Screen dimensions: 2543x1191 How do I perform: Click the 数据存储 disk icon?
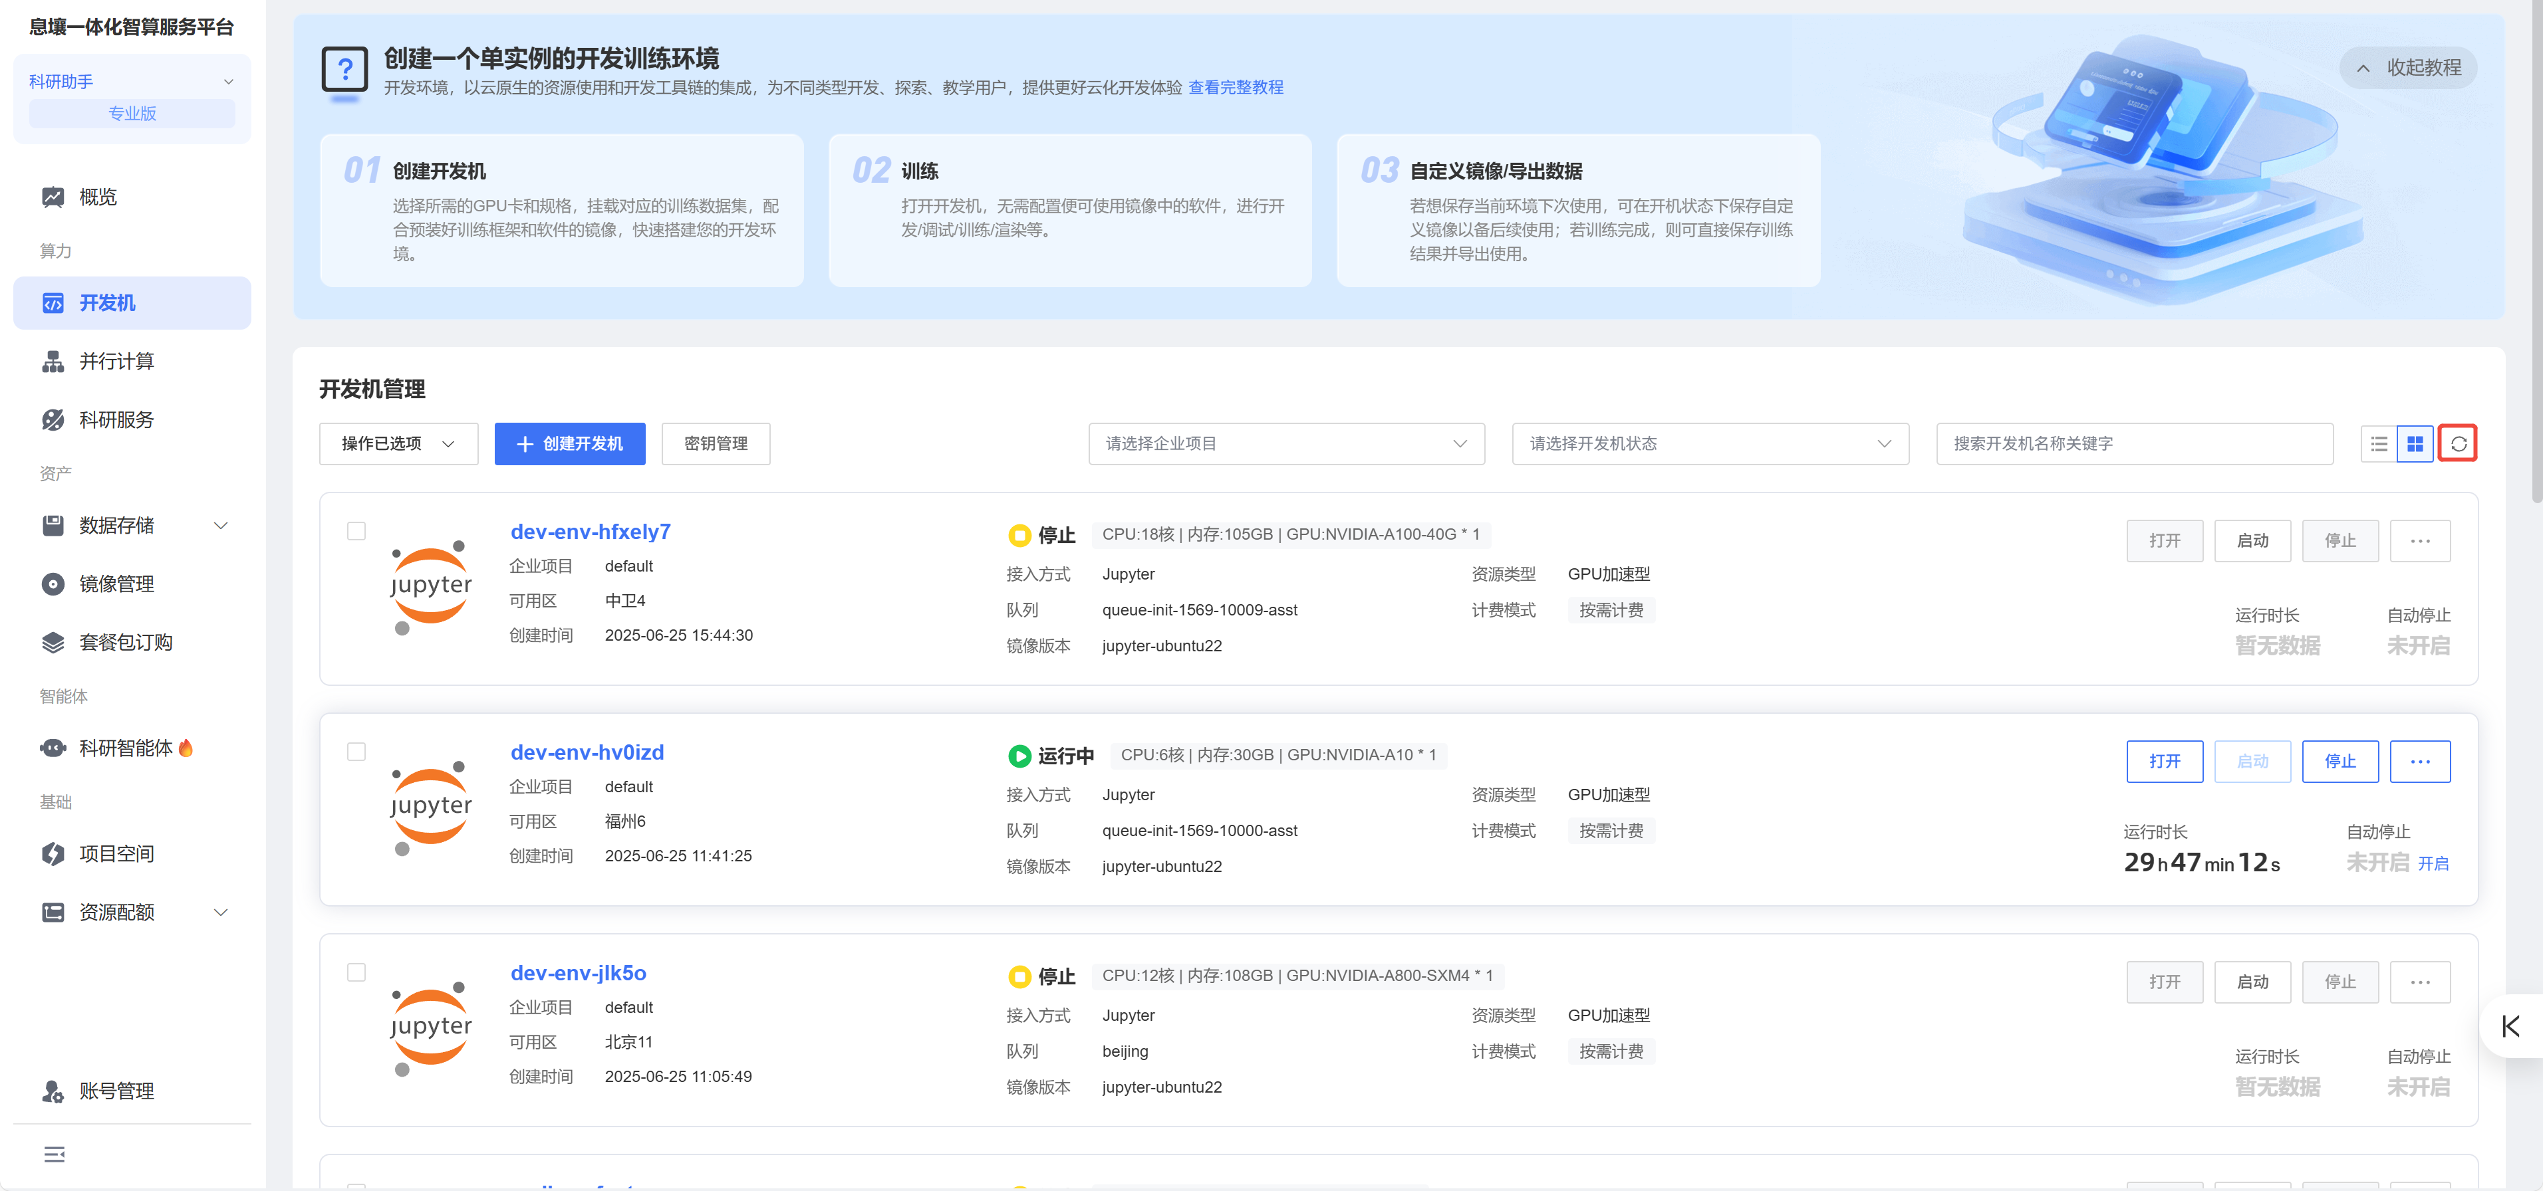point(53,526)
